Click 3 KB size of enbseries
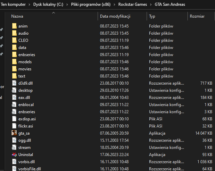 pyautogui.click(x=208, y=112)
